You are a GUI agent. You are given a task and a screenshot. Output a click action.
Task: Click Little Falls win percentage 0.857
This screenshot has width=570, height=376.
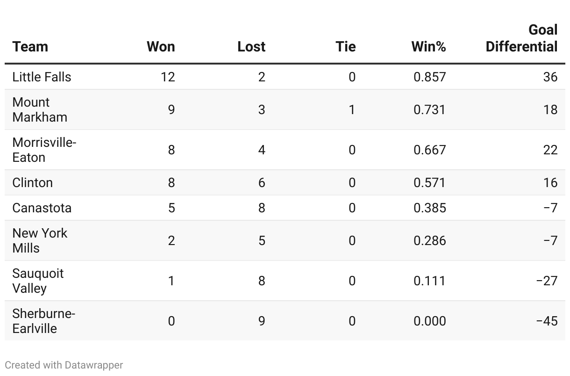pyautogui.click(x=430, y=77)
